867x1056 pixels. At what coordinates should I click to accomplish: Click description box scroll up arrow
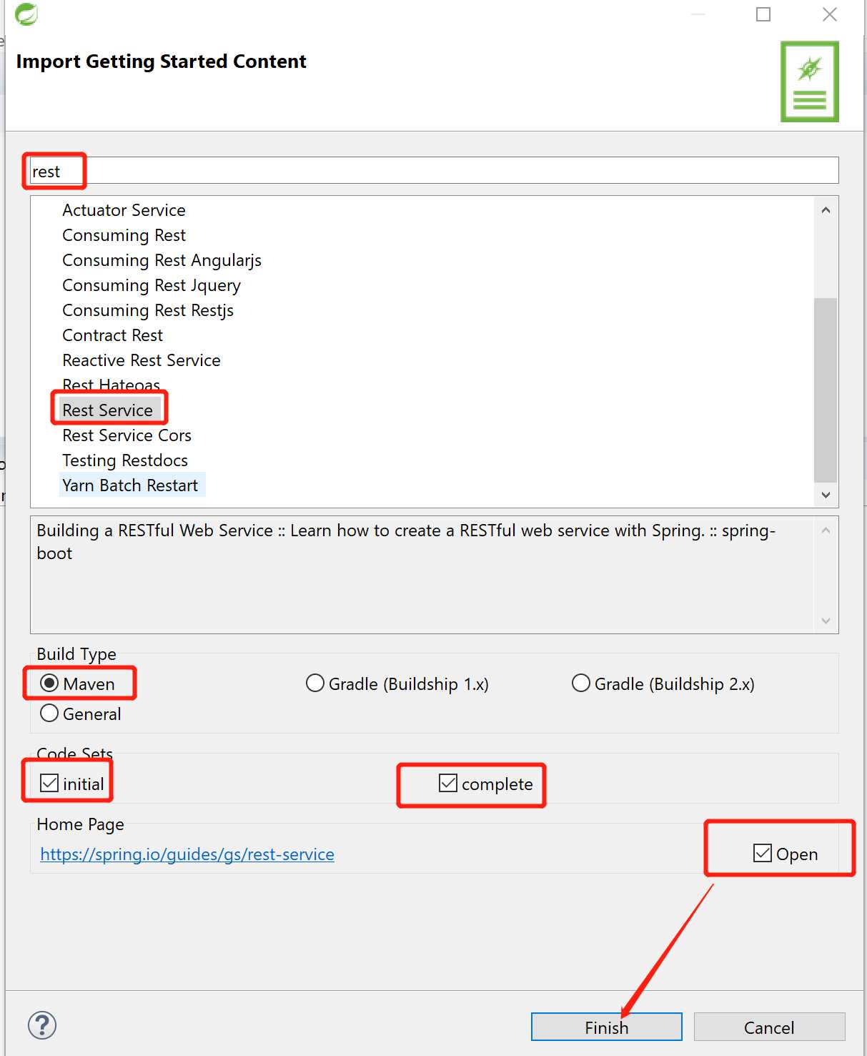click(x=826, y=531)
